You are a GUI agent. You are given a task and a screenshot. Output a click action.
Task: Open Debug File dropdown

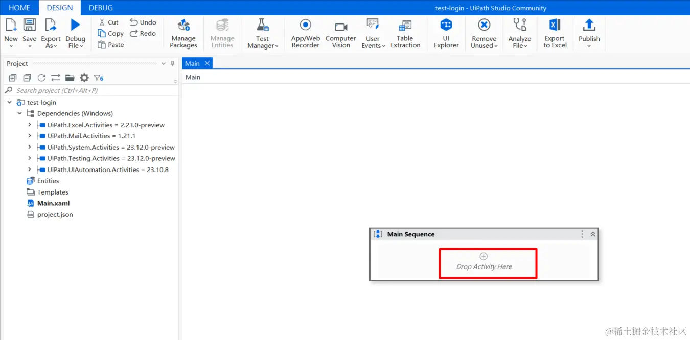pyautogui.click(x=75, y=33)
